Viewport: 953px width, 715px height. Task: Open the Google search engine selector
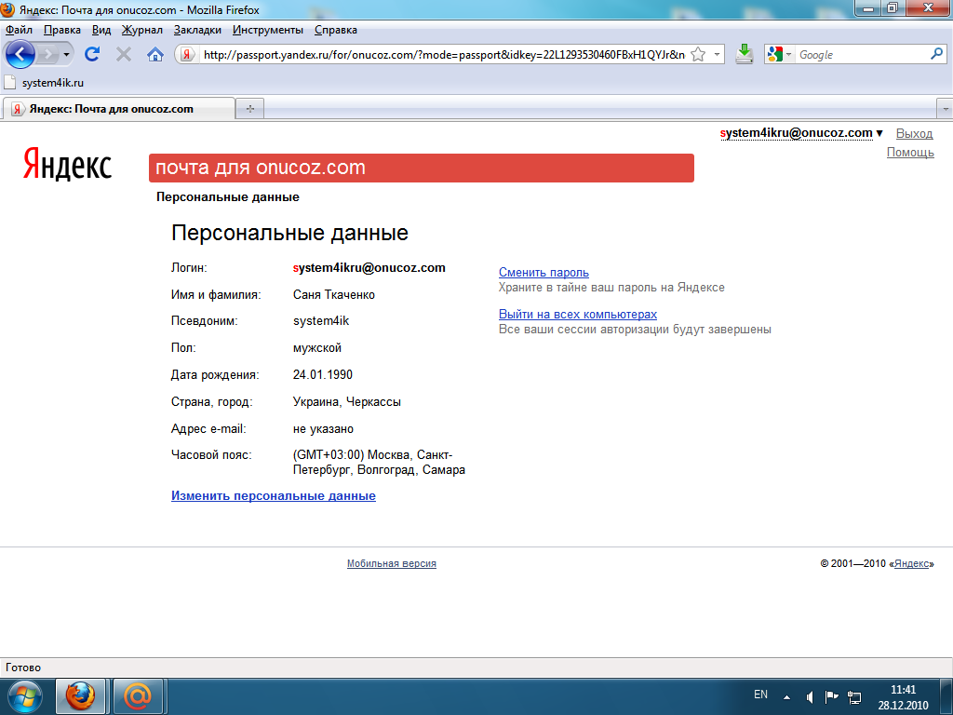pos(780,55)
